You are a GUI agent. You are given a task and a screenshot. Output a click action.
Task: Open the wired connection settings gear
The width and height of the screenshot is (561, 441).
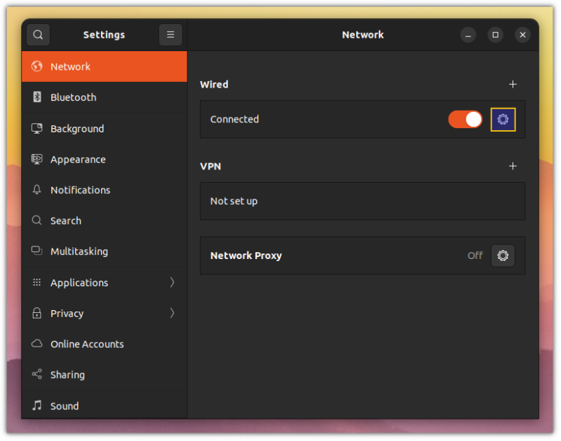coord(502,119)
